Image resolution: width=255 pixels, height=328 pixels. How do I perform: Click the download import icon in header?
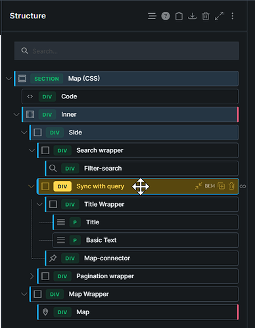click(x=193, y=16)
